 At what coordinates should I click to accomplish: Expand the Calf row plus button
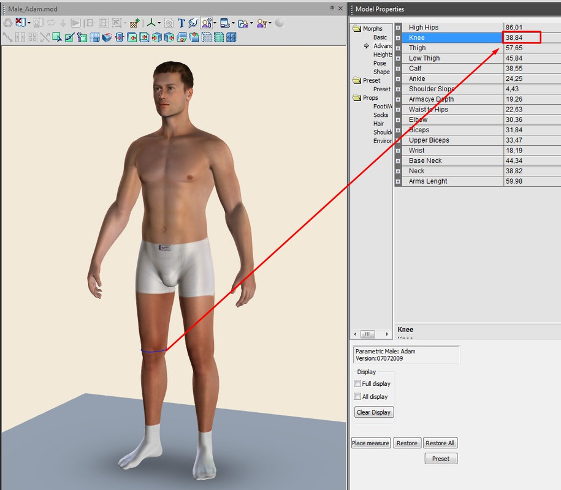pyautogui.click(x=398, y=68)
